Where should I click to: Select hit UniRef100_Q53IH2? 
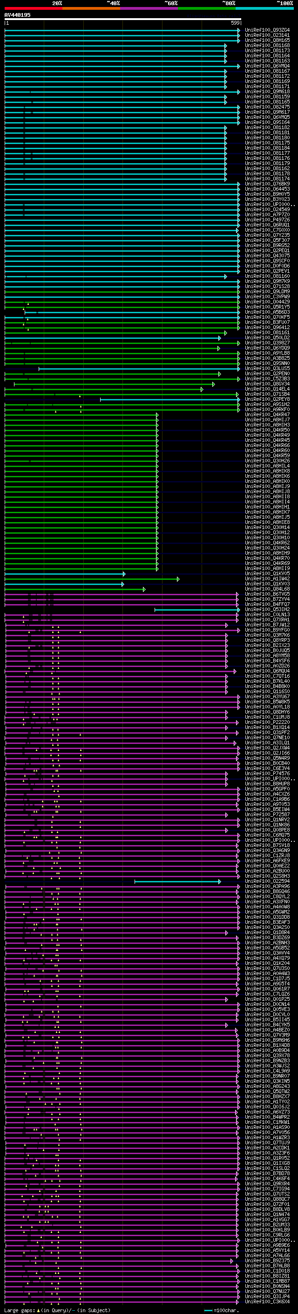click(x=267, y=610)
